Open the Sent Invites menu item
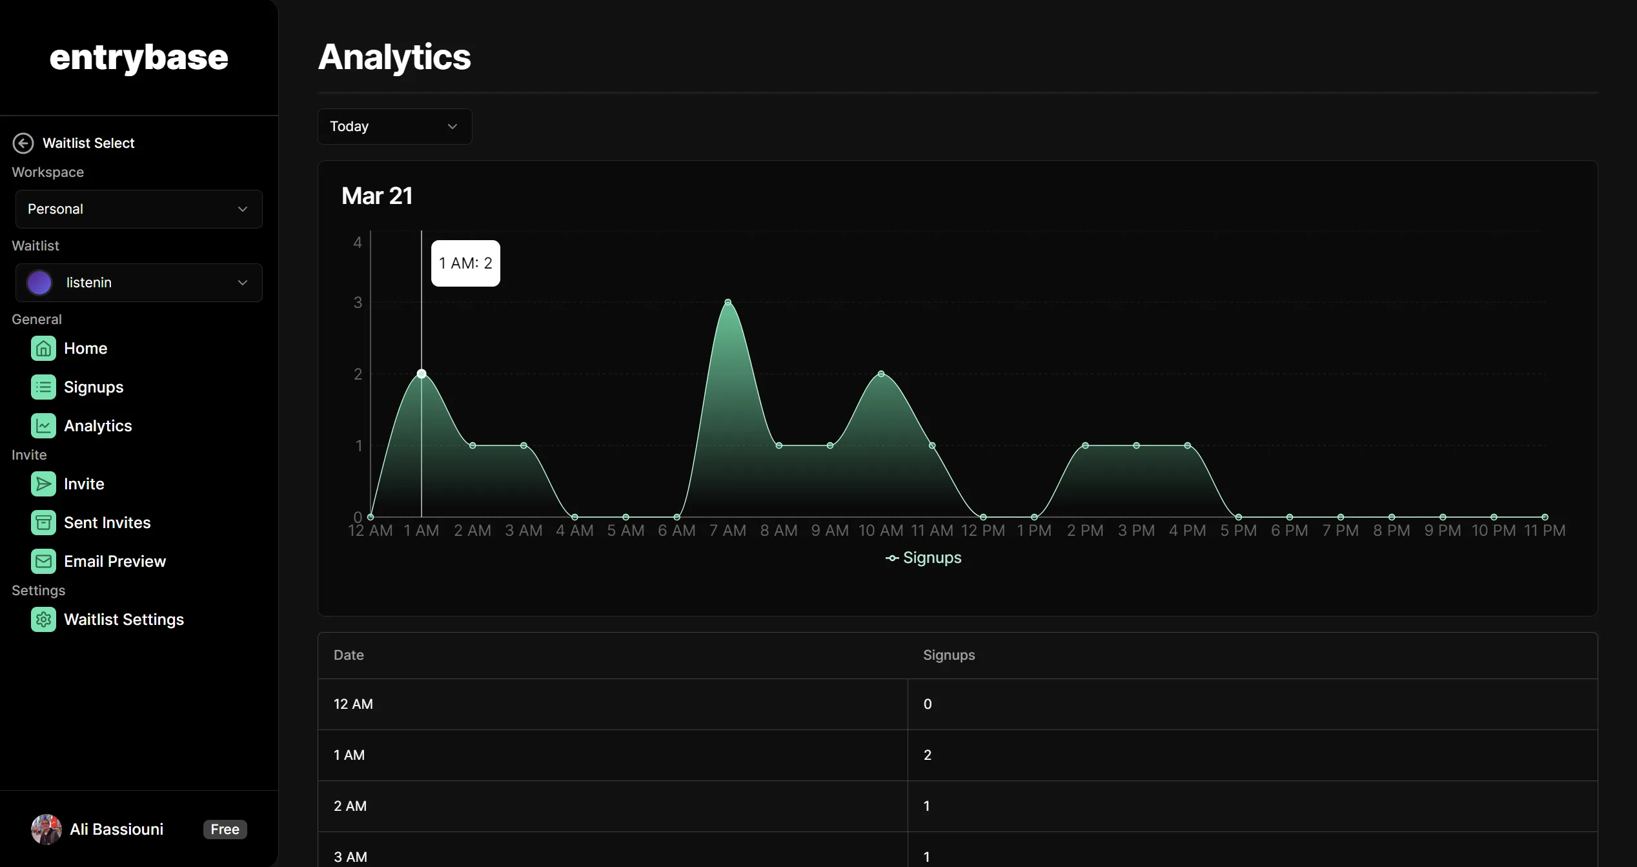The height and width of the screenshot is (867, 1637). (107, 523)
